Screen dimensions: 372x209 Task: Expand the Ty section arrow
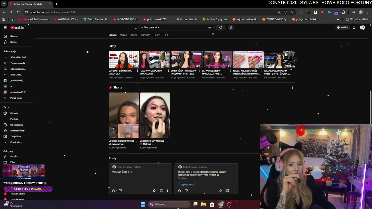[x=8, y=107]
